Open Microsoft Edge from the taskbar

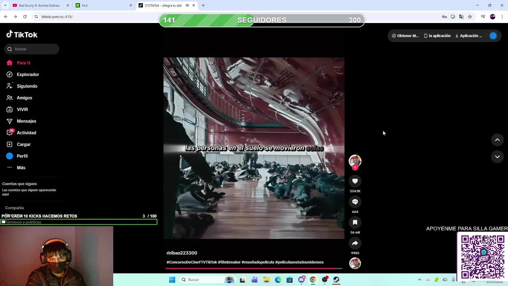(x=278, y=280)
